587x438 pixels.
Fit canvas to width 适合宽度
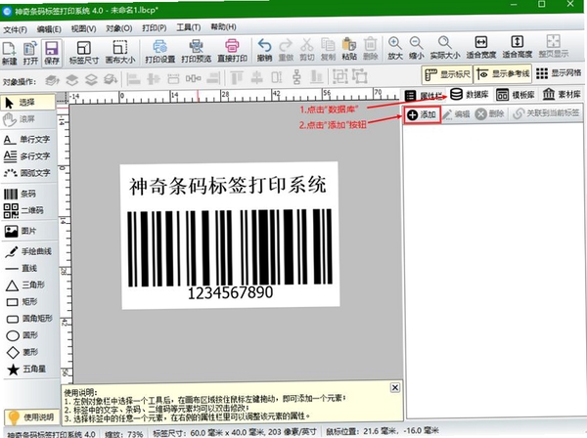(481, 48)
